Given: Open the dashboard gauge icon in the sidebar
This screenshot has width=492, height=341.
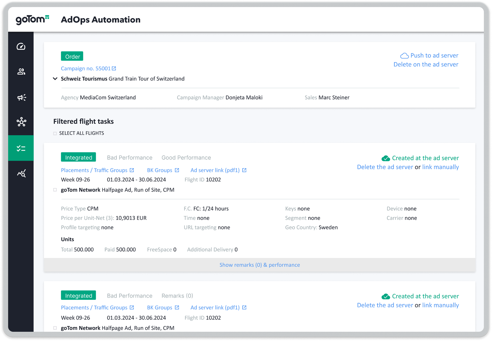Looking at the screenshot, I should [21, 46].
